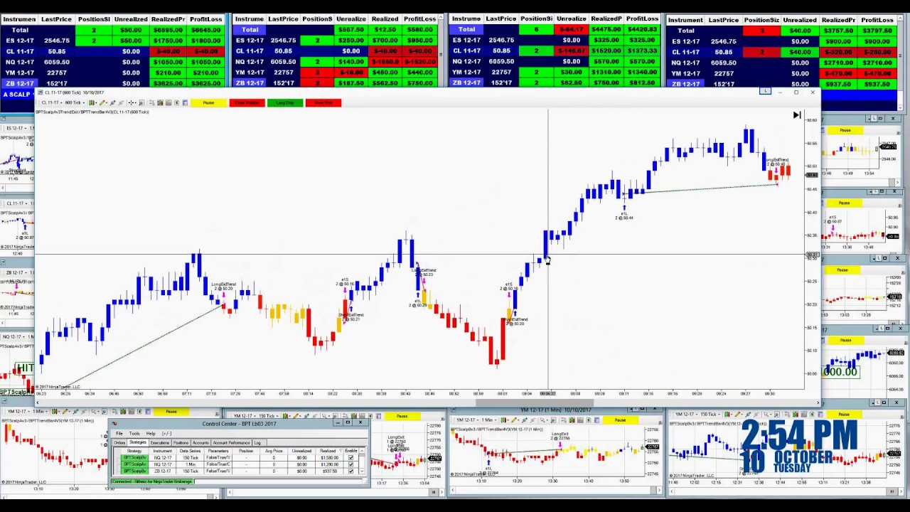Click Total row label in first top table
Viewport: 910px width, 512px height.
coord(20,30)
